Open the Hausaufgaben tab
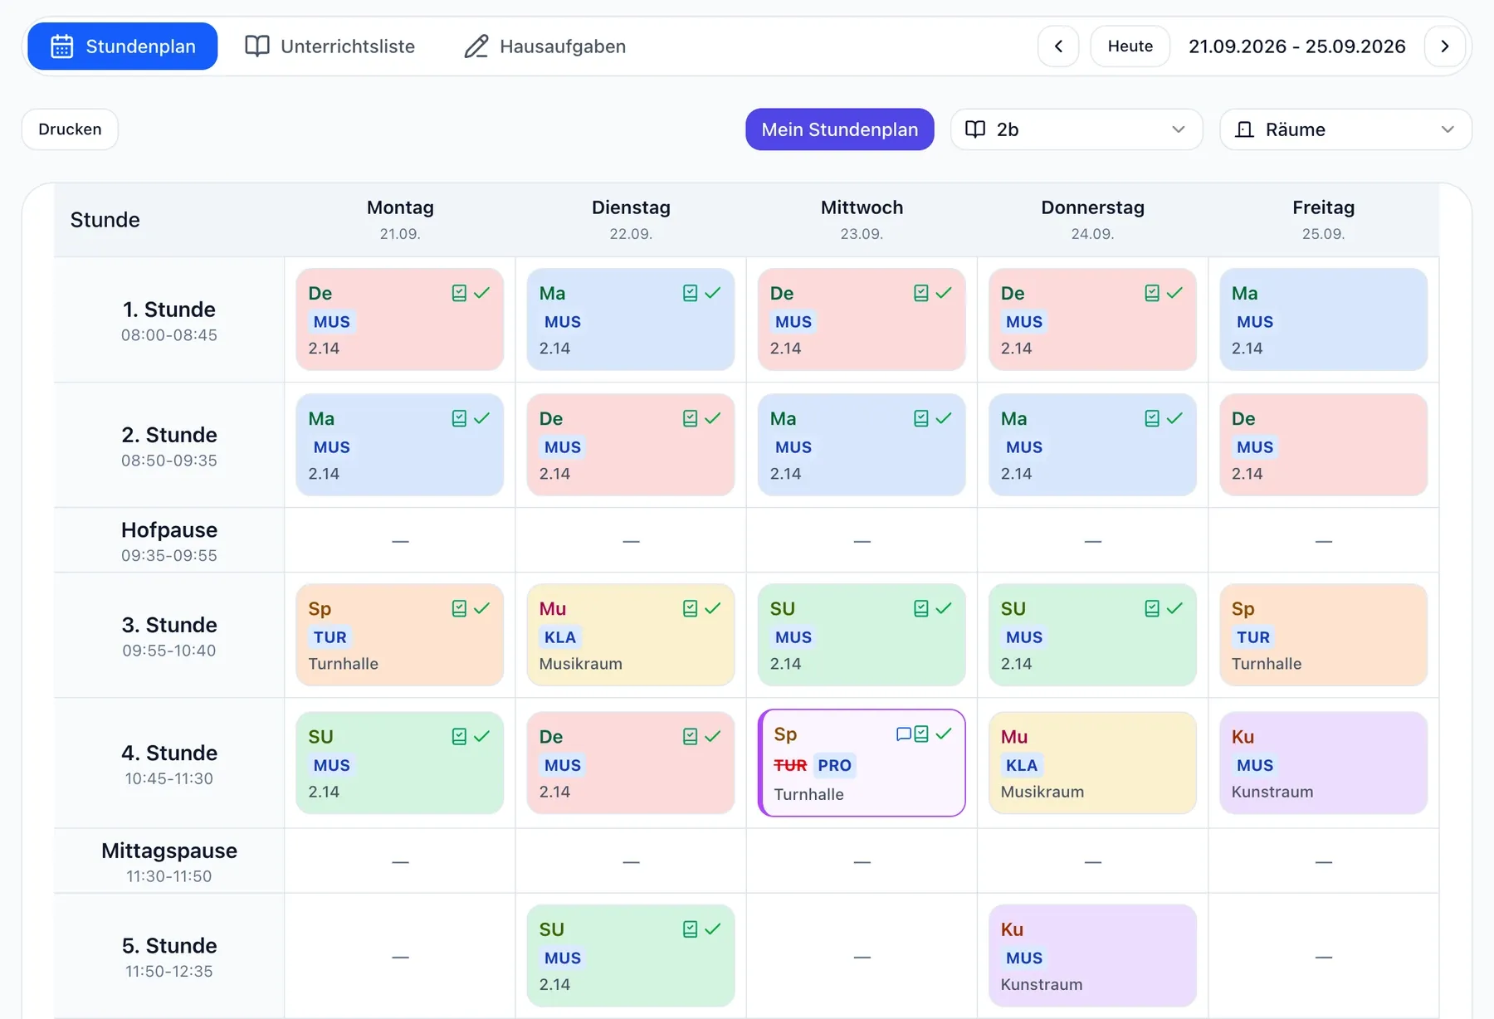This screenshot has width=1494, height=1019. coord(545,46)
